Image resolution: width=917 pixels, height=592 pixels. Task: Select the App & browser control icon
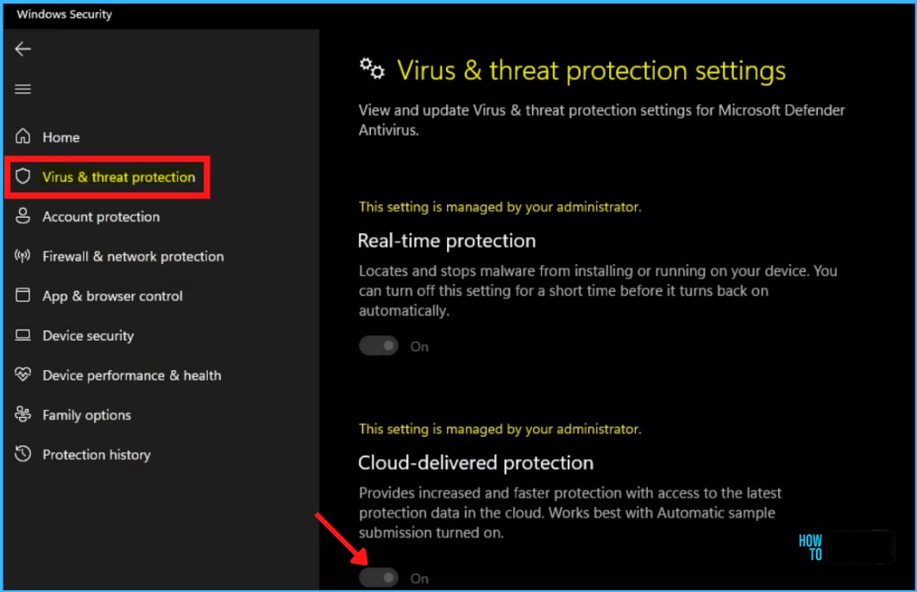pos(23,296)
